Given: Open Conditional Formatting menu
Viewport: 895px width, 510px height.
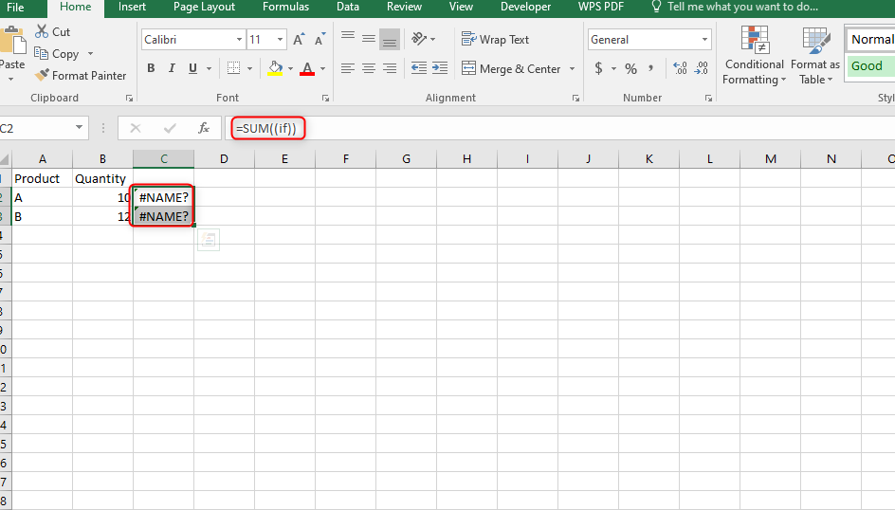Looking at the screenshot, I should (x=754, y=55).
